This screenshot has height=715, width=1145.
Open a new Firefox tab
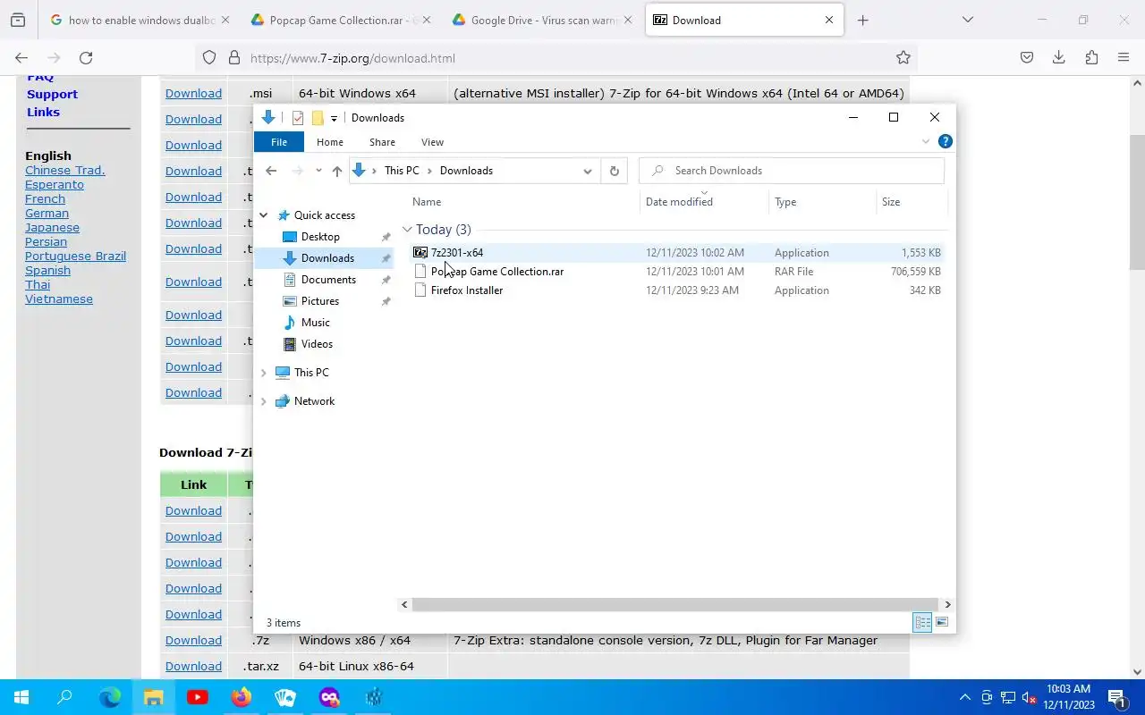[862, 20]
